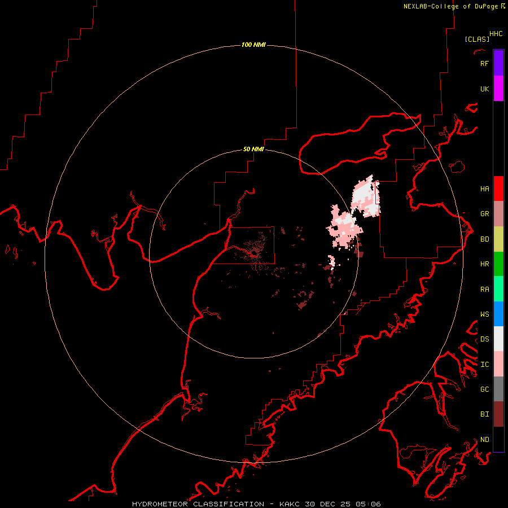Click the GR legend color swatch

(x=498, y=213)
